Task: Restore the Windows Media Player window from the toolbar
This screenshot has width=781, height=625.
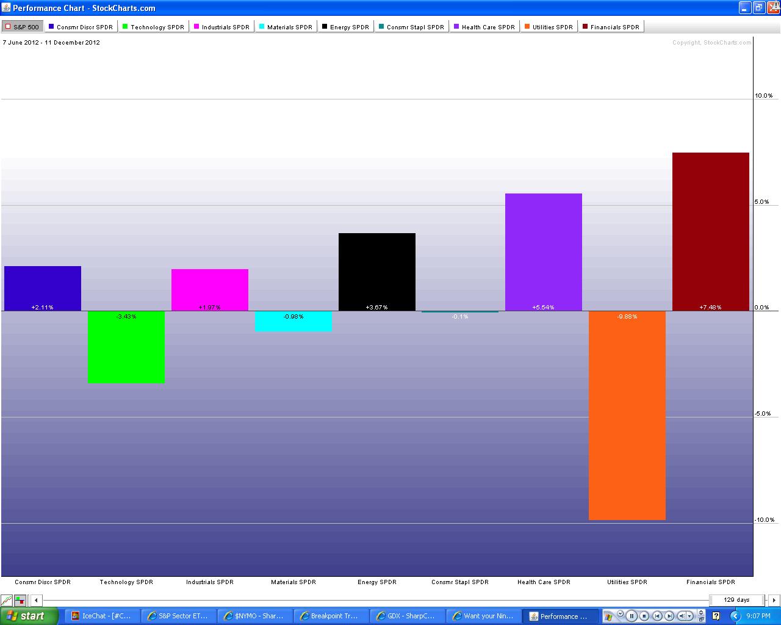Action: click(x=701, y=619)
